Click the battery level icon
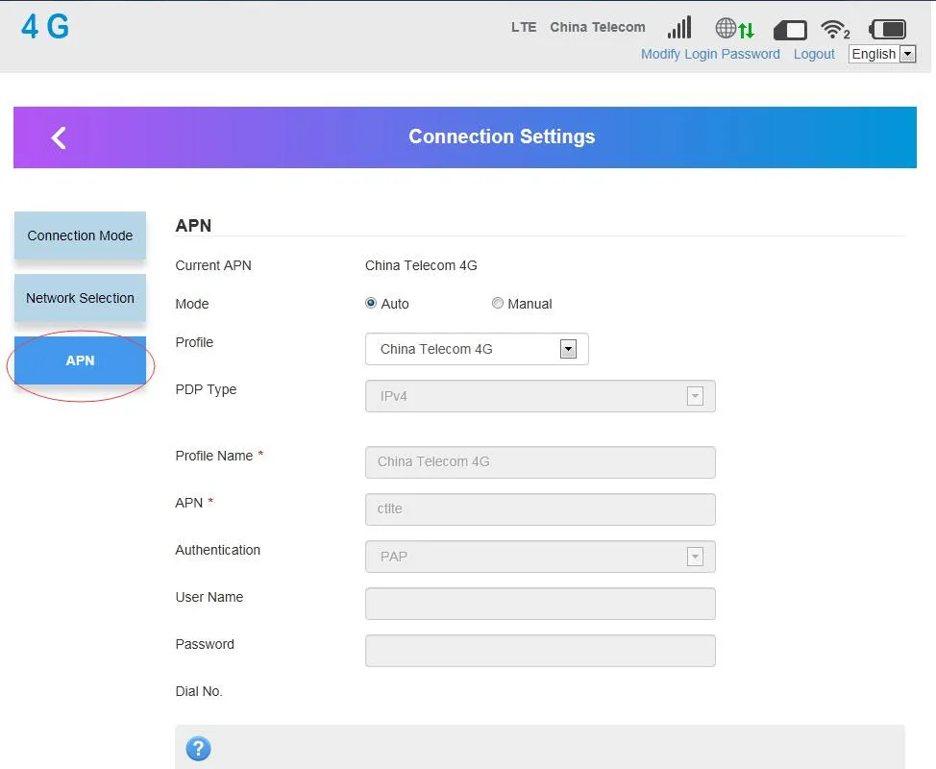The image size is (936, 769). click(x=888, y=29)
